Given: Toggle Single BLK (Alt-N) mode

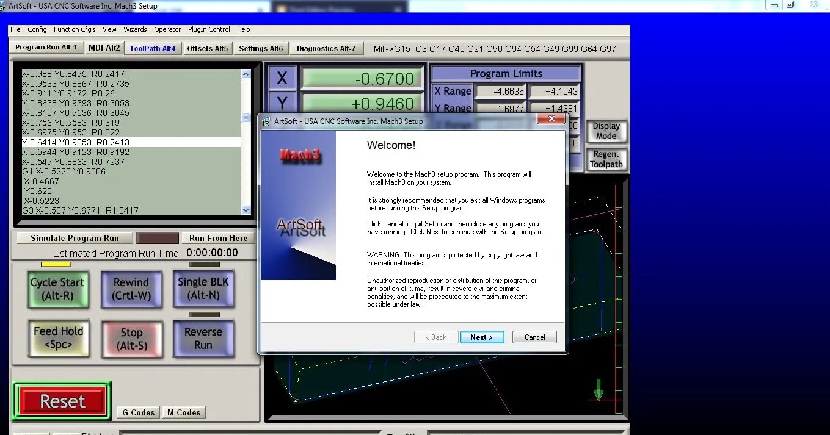Looking at the screenshot, I should click(203, 289).
